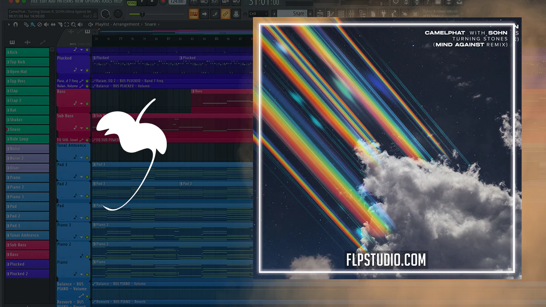Choose the zoom magnifier tool
Screen dimensions: 546x307
pyautogui.click(x=73, y=24)
